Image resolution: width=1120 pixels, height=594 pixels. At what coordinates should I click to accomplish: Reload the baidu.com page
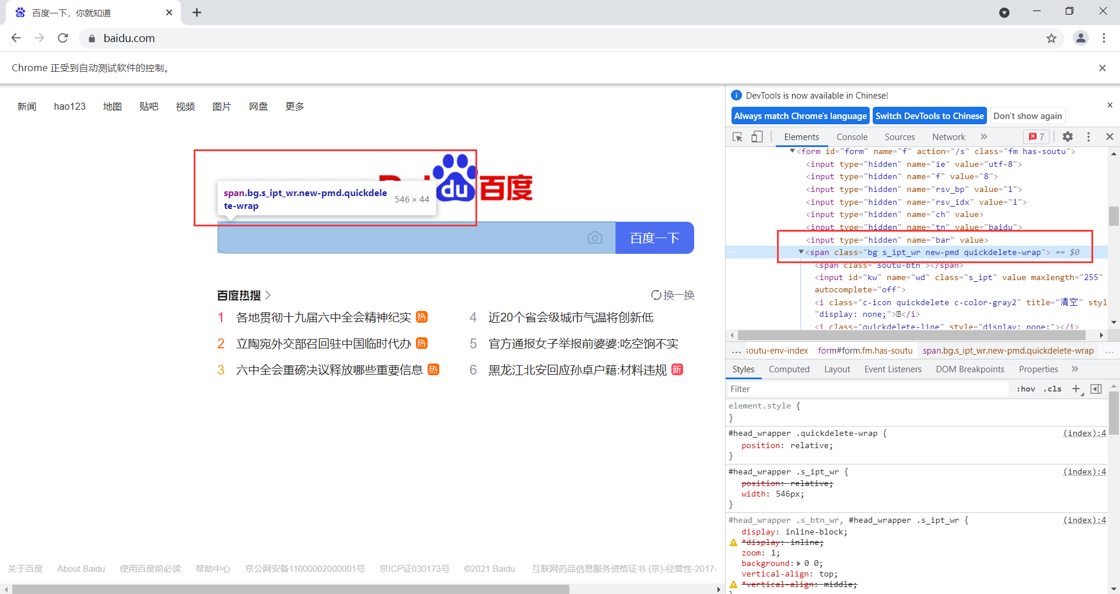(x=63, y=38)
